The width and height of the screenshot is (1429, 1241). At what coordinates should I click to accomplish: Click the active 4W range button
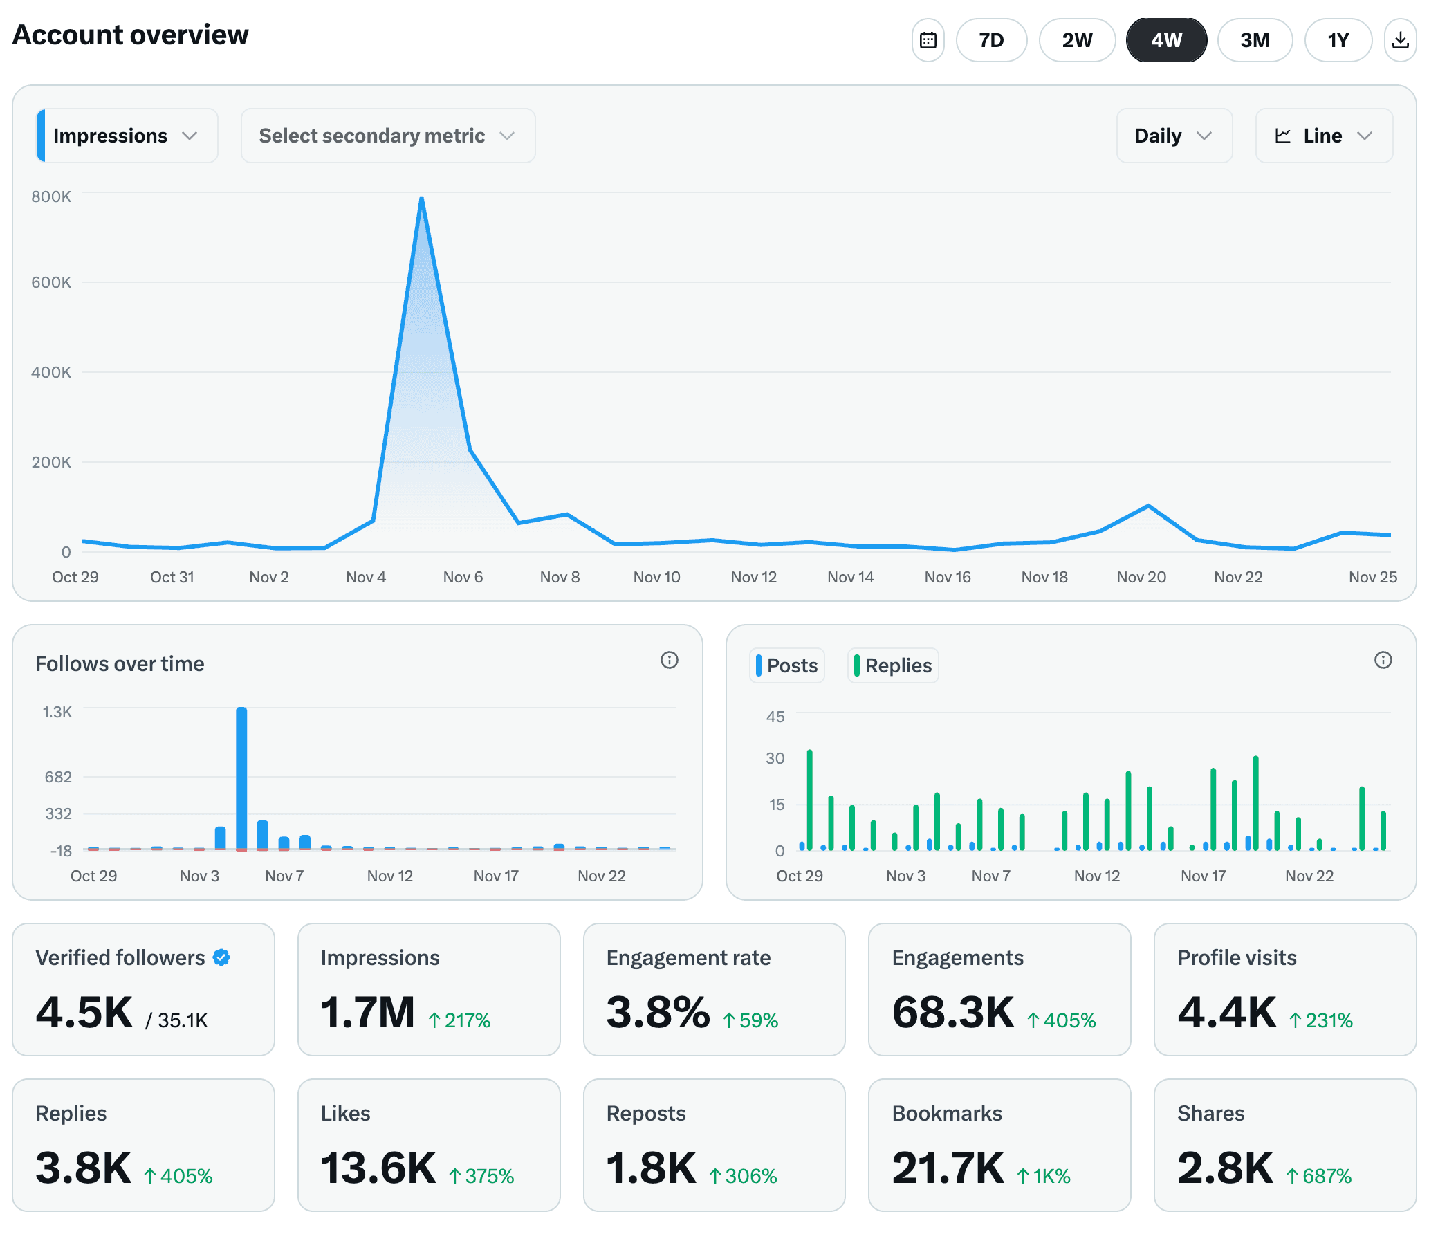coord(1166,40)
